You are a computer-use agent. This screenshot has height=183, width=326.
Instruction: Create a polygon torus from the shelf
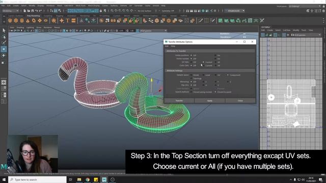tap(34, 20)
